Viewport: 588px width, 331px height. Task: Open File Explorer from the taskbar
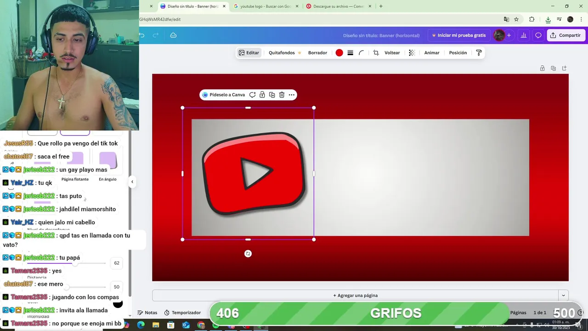pyautogui.click(x=156, y=325)
